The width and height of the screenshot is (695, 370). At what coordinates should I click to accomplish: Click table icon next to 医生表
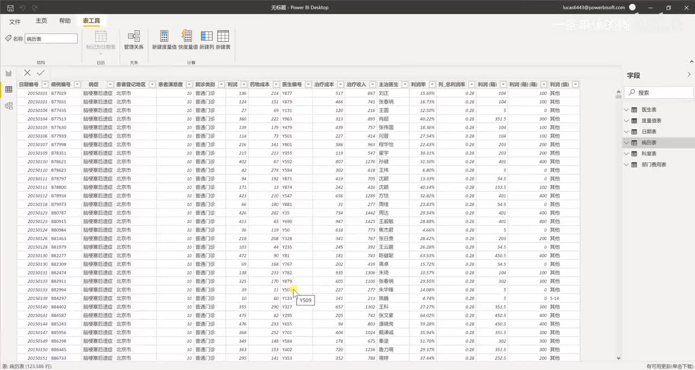pyautogui.click(x=634, y=110)
